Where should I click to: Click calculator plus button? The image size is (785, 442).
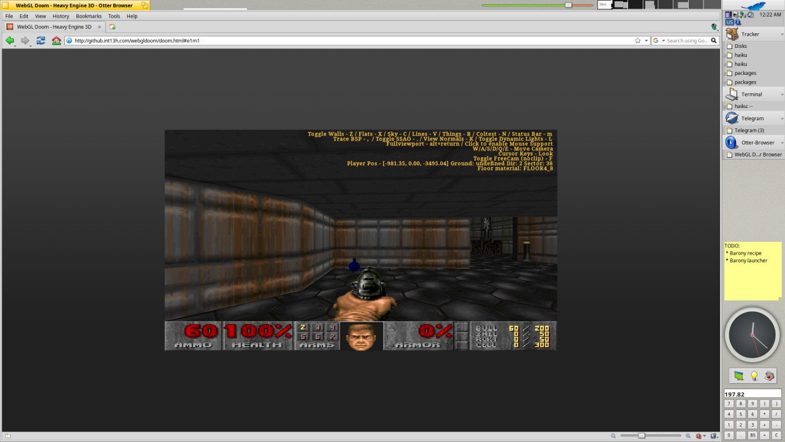coord(764,425)
